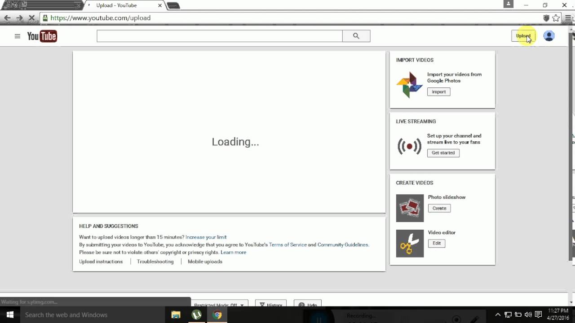575x323 pixels.
Task: Click the LIVE STREAMING heading
Action: tap(416, 122)
